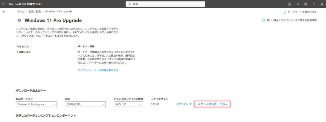This screenshot has width=326, height=122.
Task: Click the Windows 11 Pro Upgrade page title
Action: tap(53, 20)
